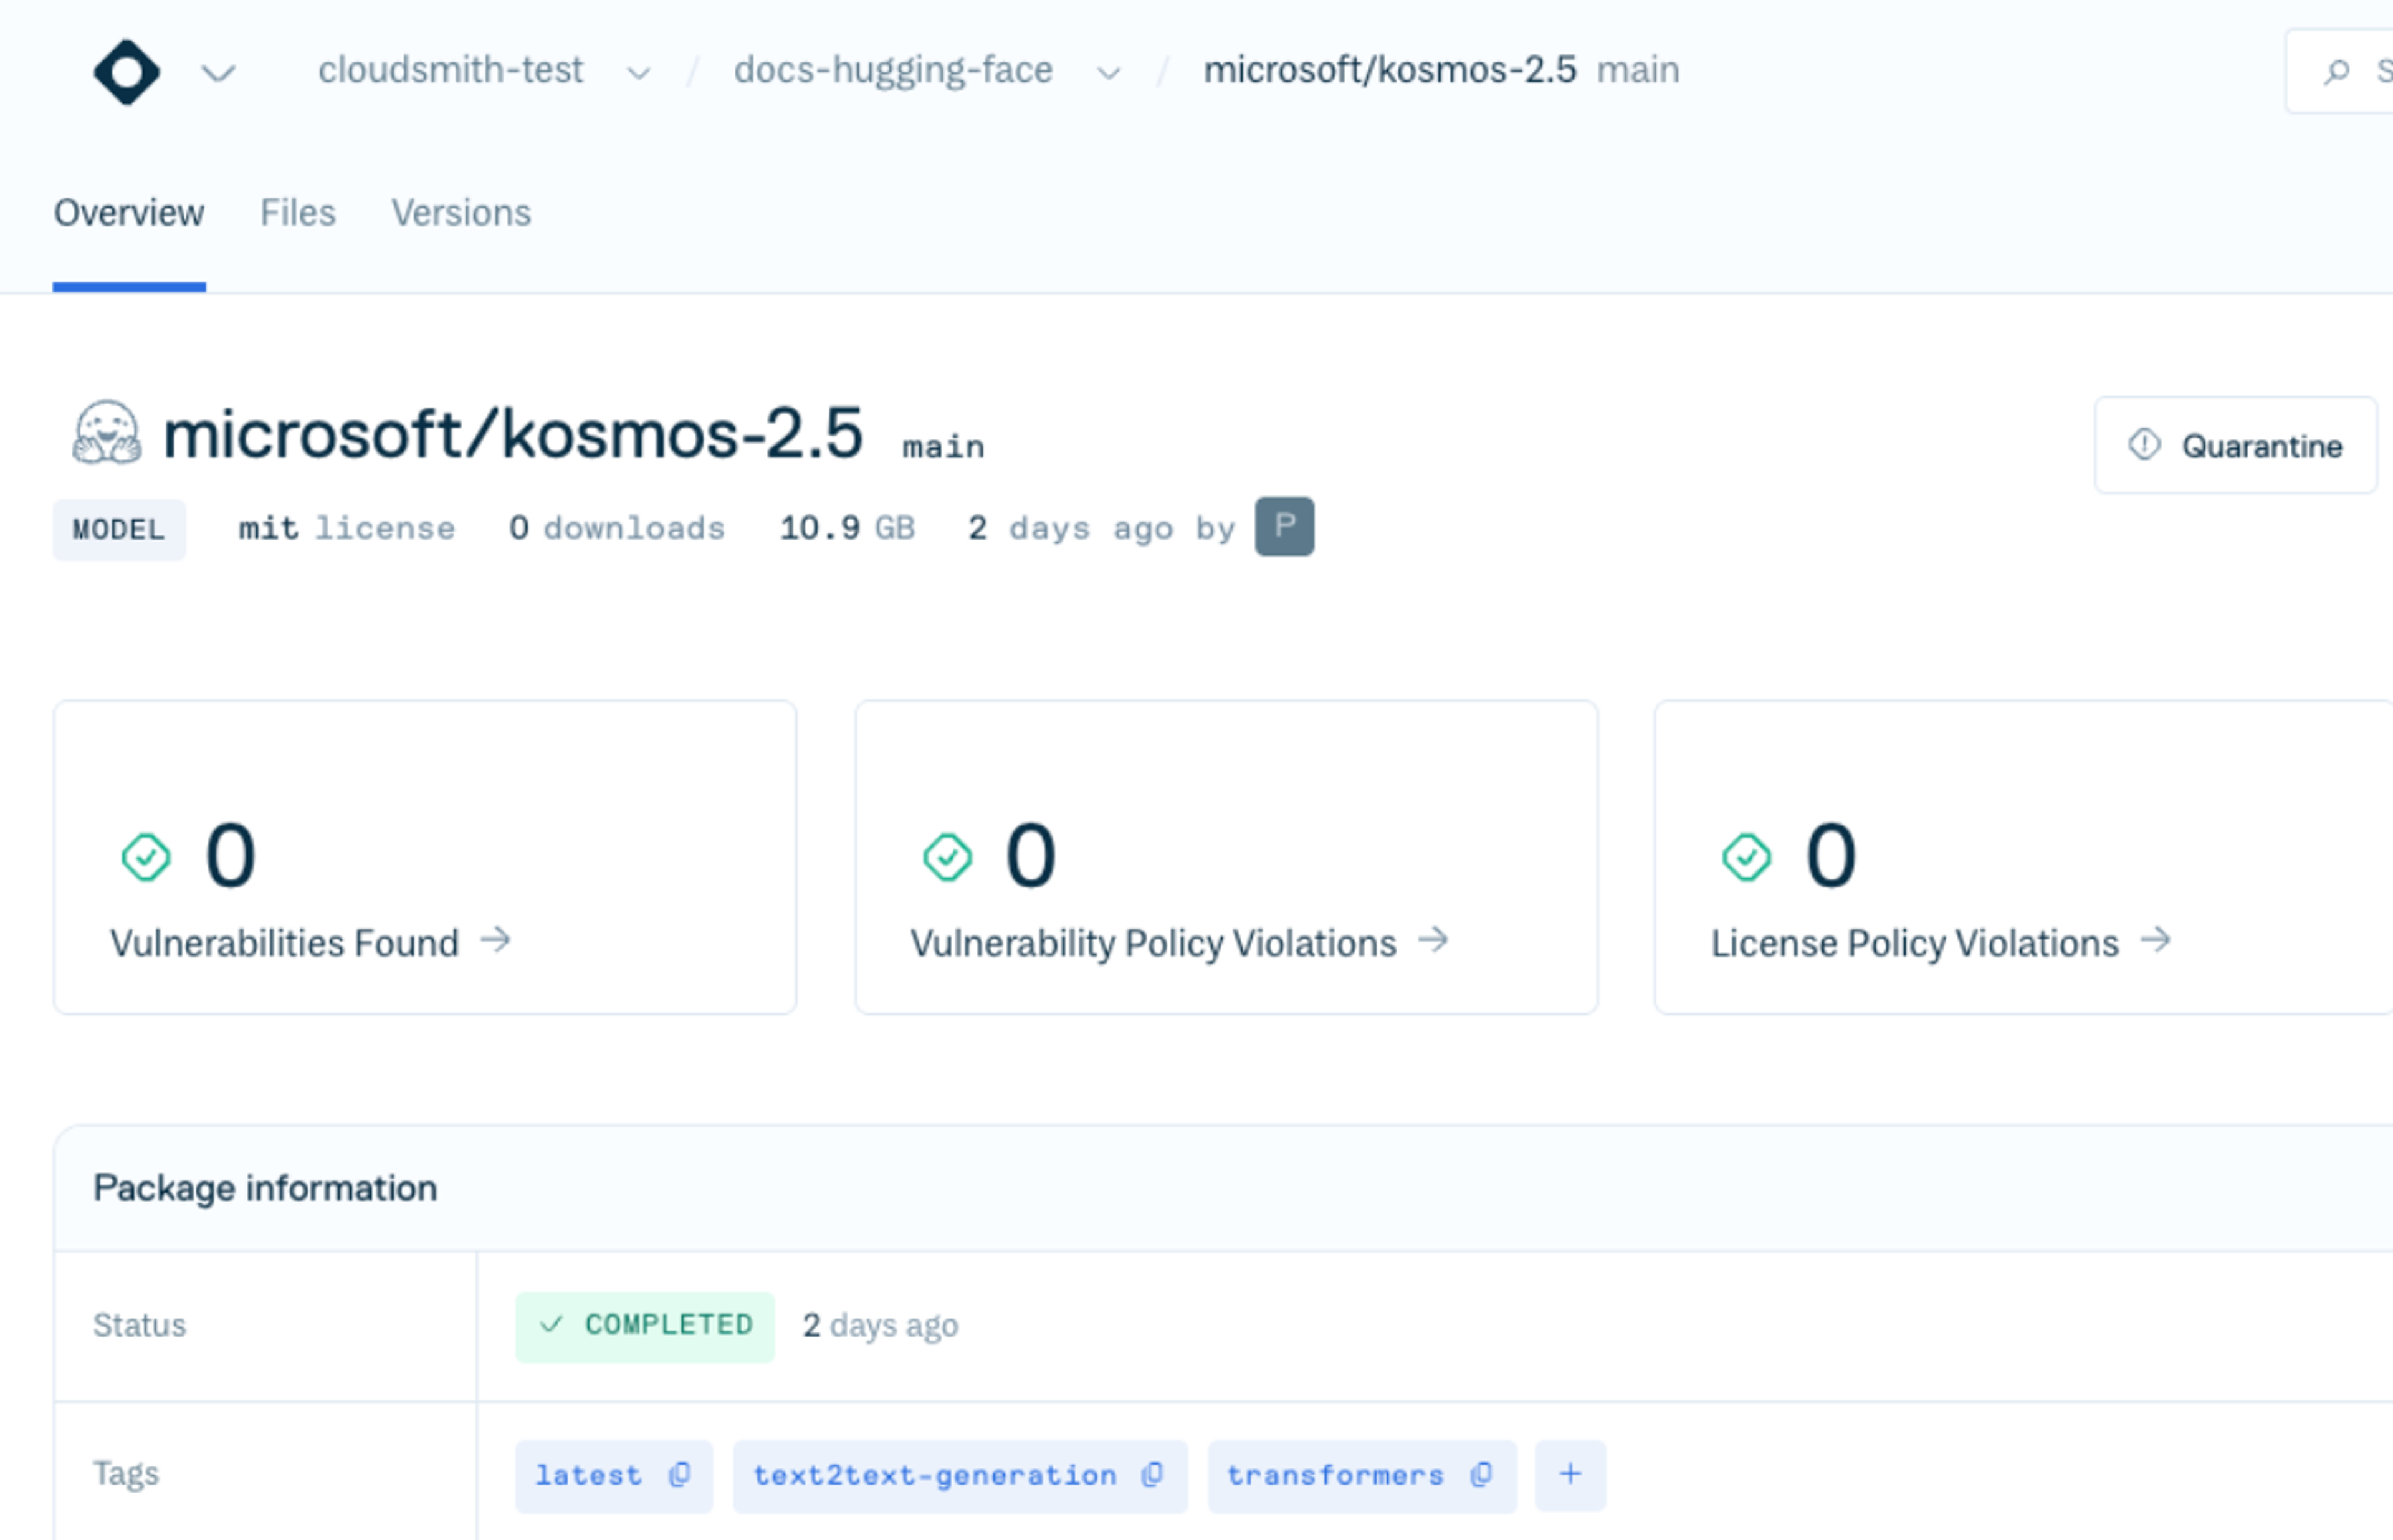
Task: Click the Package information header
Action: coord(265,1188)
